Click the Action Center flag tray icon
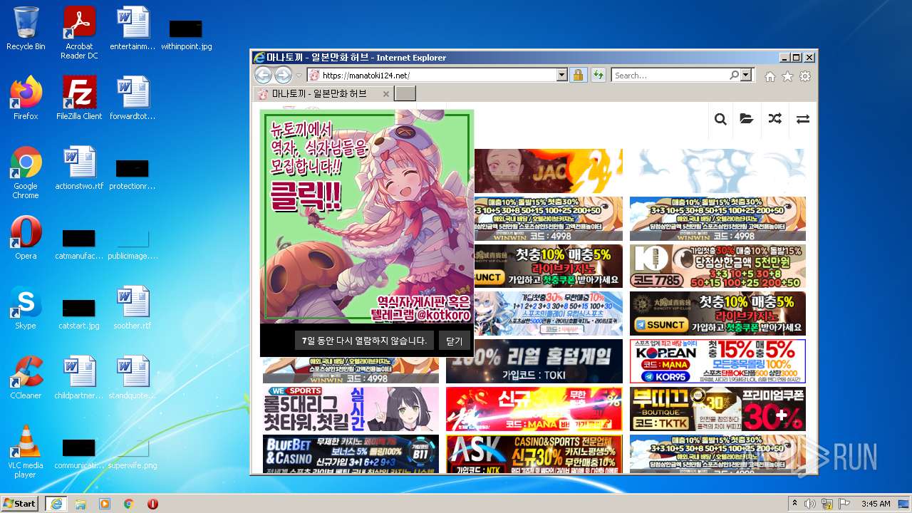Viewport: 912px width, 513px height. click(x=844, y=504)
